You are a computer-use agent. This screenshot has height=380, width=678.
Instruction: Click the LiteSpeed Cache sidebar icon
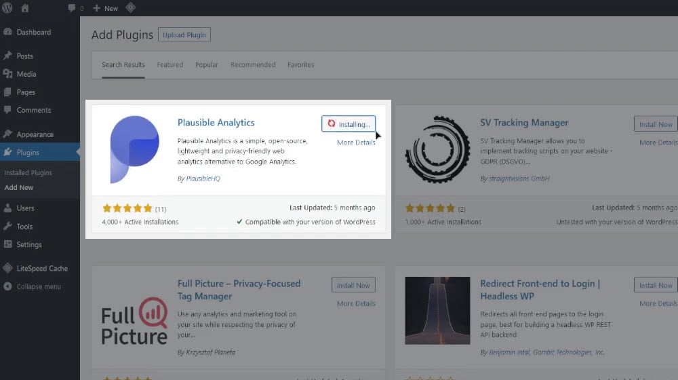tap(7, 268)
